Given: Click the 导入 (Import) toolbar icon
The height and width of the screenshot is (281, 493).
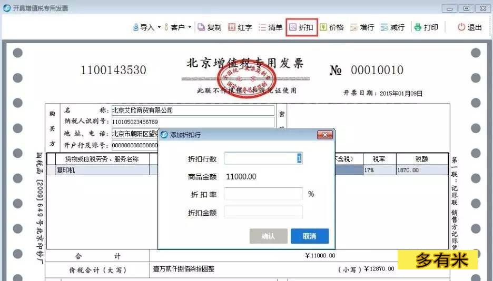Looking at the screenshot, I should tap(143, 27).
